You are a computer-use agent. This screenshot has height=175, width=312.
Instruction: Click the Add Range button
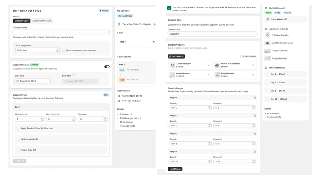[x=175, y=169]
